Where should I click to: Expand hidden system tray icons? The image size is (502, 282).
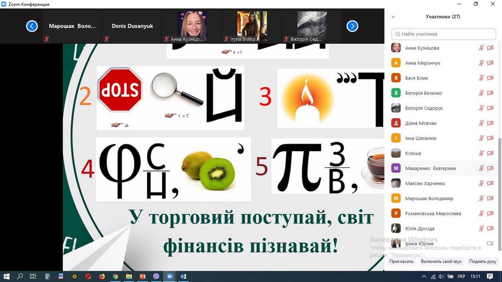(424, 276)
